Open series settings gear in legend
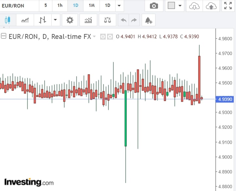 point(110,37)
